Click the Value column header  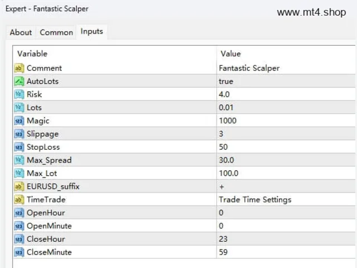[286, 54]
